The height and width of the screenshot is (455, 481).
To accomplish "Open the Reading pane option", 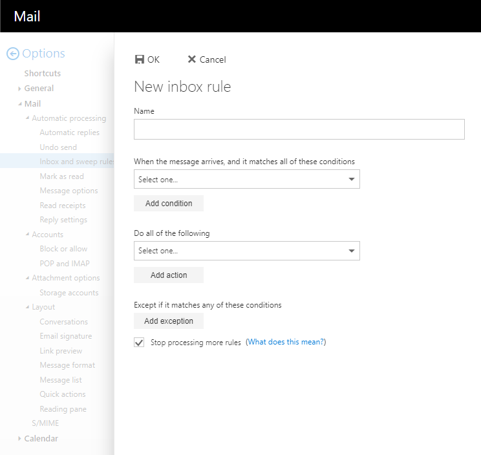I will (63, 409).
